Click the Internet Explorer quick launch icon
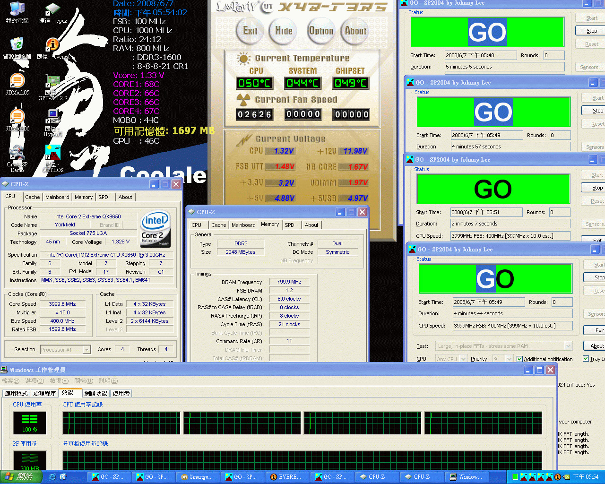Viewport: 605px width, 484px height. [x=52, y=477]
